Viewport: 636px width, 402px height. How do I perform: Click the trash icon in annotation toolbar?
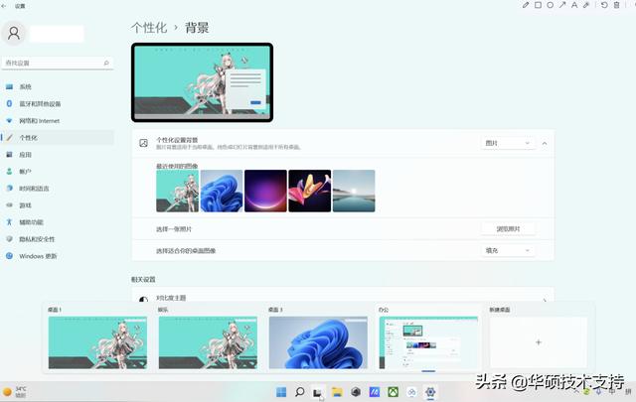(616, 5)
